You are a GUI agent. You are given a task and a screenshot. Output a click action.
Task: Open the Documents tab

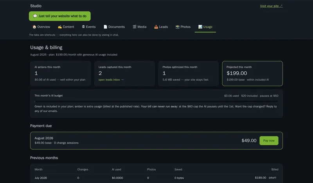pos(114,27)
